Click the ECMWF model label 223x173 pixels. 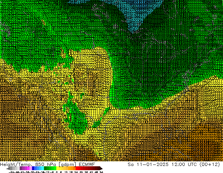[87, 164]
